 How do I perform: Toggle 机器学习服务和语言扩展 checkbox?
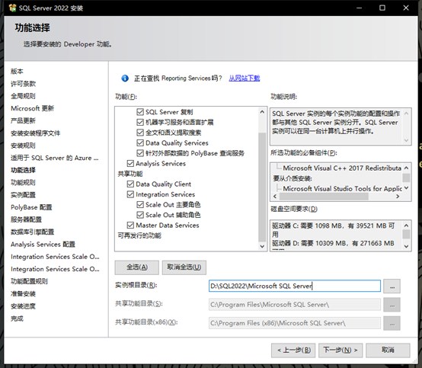coord(140,122)
